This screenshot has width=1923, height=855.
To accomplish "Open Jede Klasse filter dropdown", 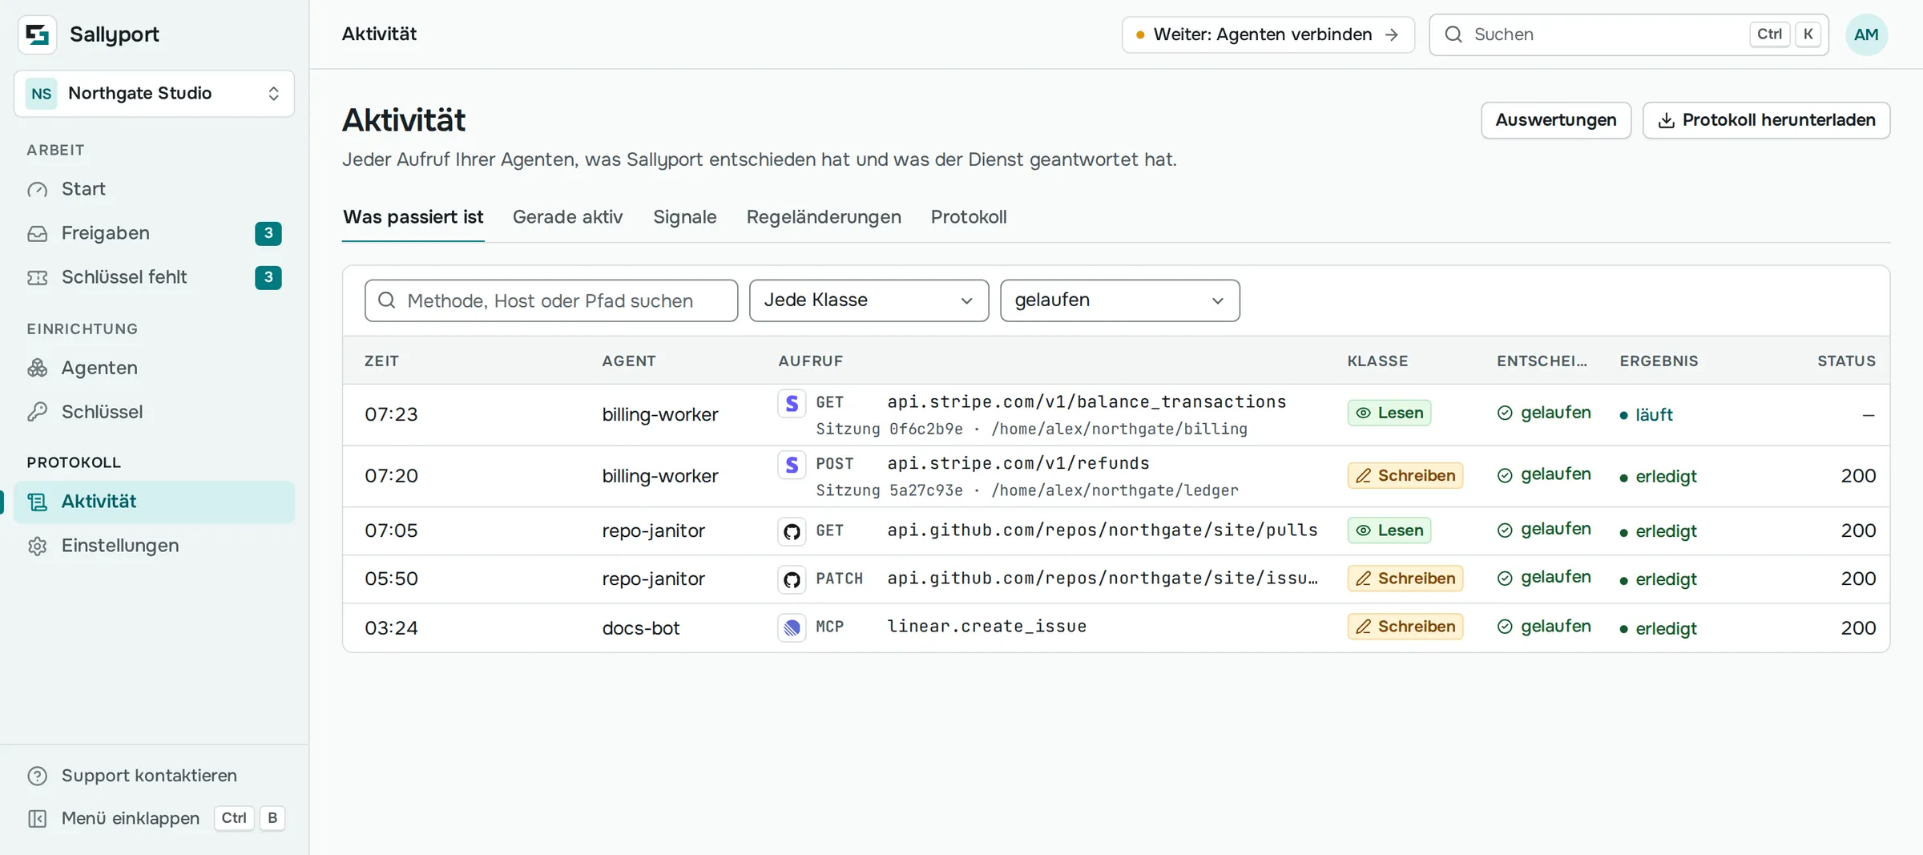I will point(869,300).
